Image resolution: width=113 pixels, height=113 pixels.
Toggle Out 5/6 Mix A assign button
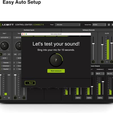point(102,62)
